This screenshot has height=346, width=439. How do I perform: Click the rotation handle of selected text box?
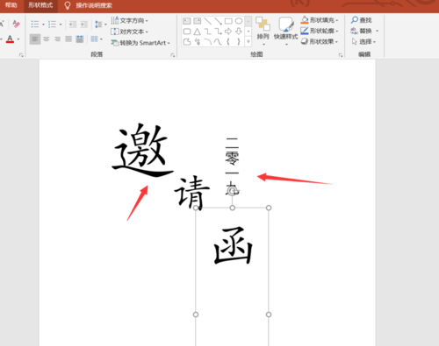coord(233,192)
